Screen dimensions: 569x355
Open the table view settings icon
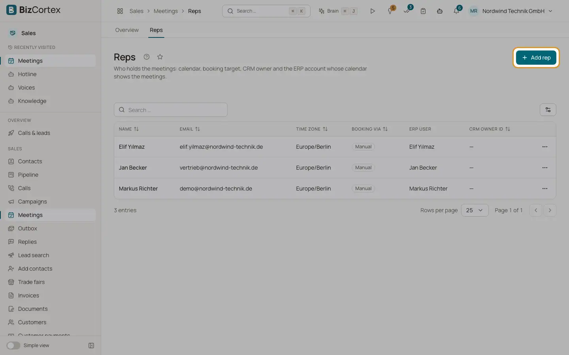(548, 110)
